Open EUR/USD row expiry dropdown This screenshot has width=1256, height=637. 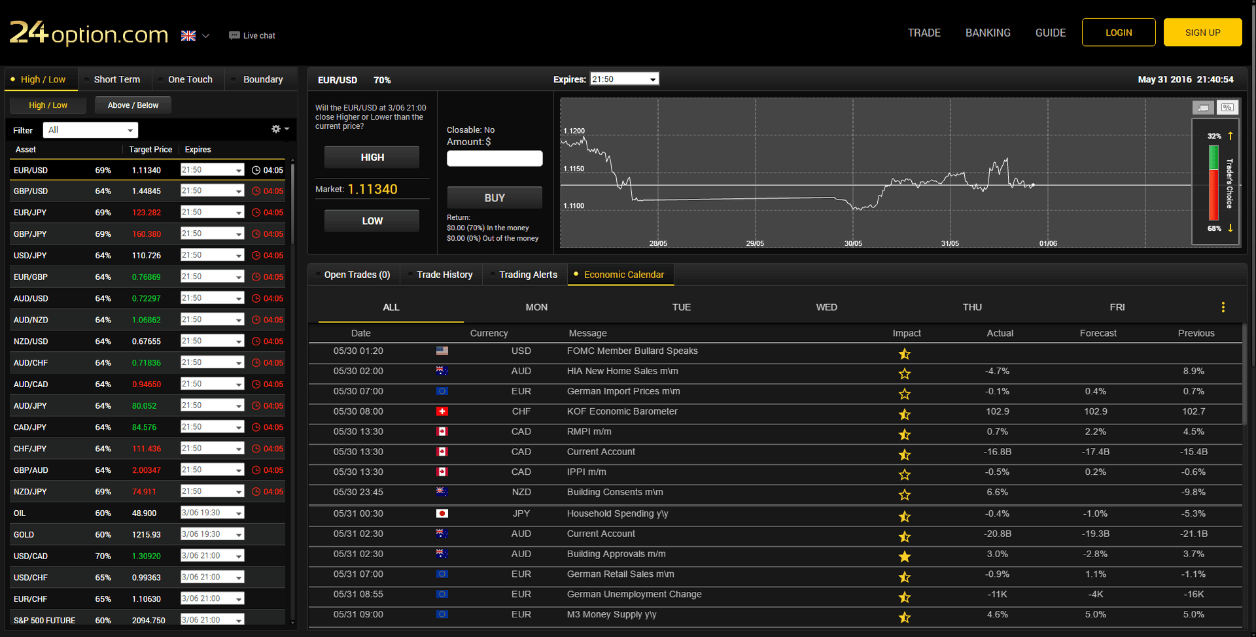212,170
